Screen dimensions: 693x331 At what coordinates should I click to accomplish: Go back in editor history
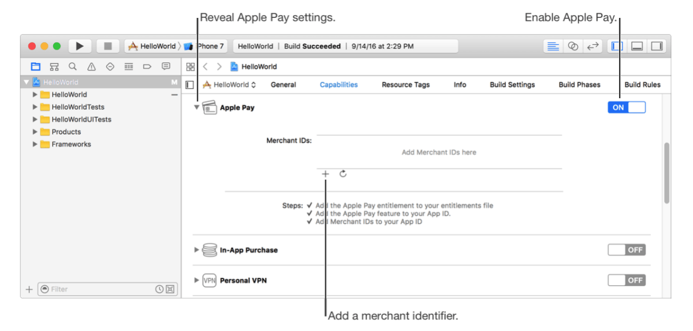tap(205, 66)
